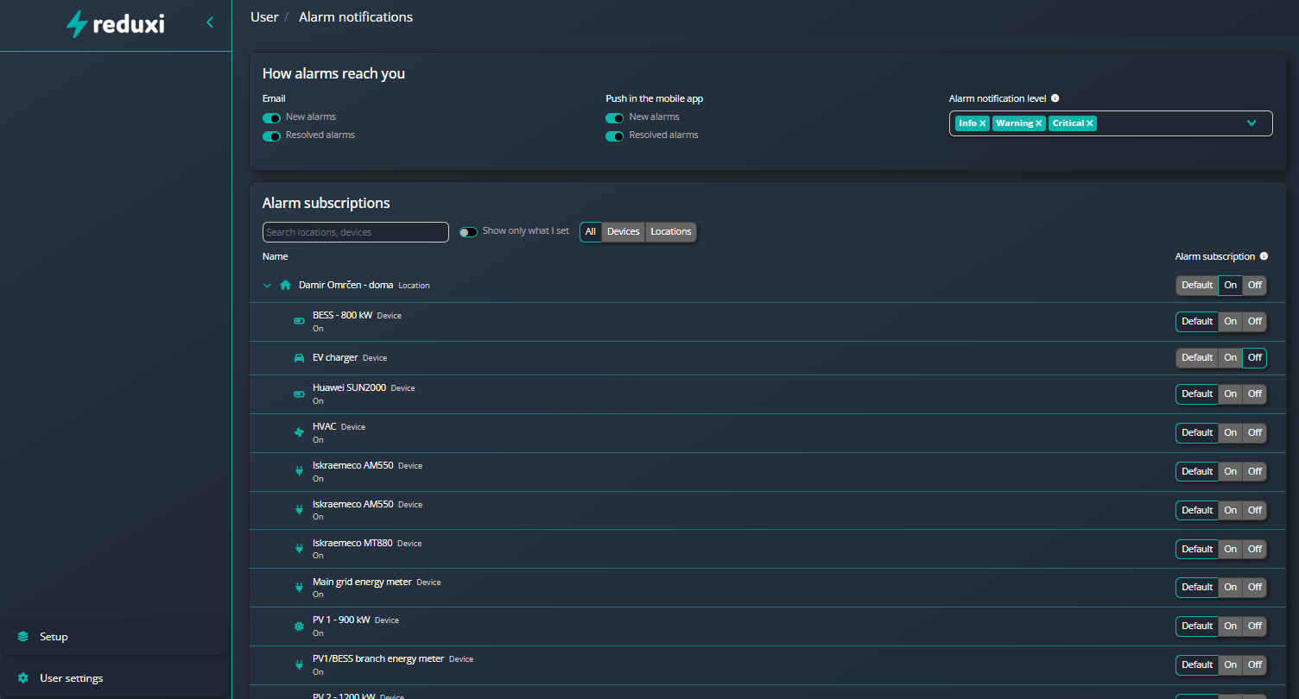Click the battery icon of BESS - 800 kW
Screen dimensions: 1299x699
300,321
